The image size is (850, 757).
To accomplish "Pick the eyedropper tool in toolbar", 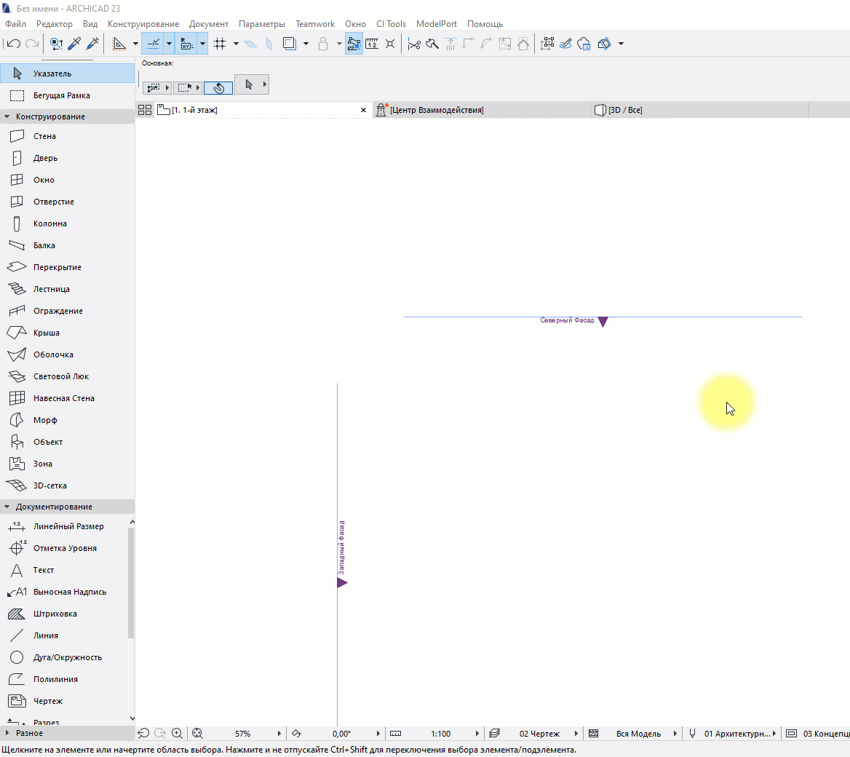I will click(x=74, y=44).
